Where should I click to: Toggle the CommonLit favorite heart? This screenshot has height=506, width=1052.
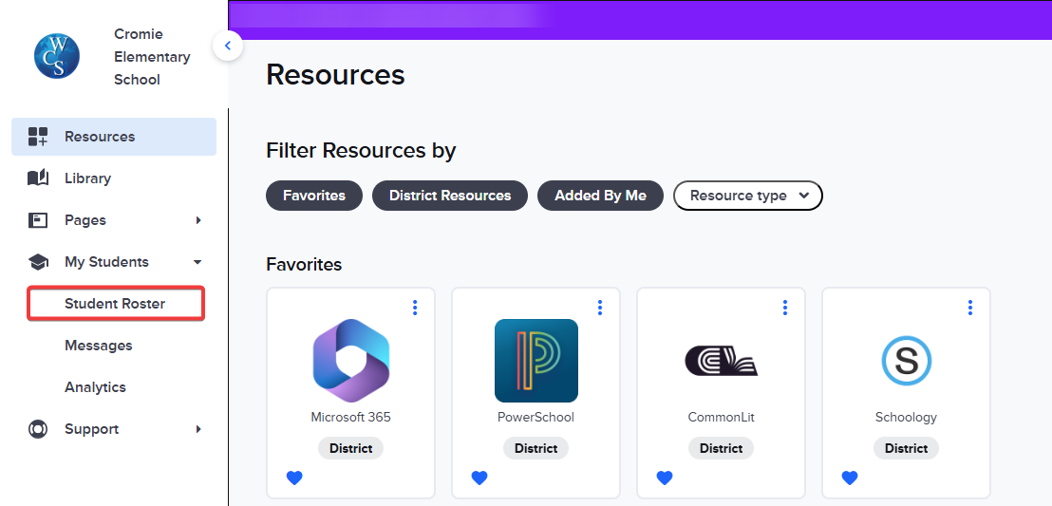665,478
